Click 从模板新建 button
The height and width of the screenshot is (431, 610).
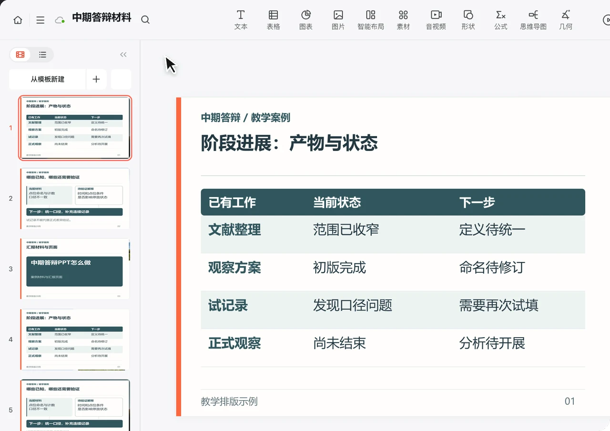48,79
